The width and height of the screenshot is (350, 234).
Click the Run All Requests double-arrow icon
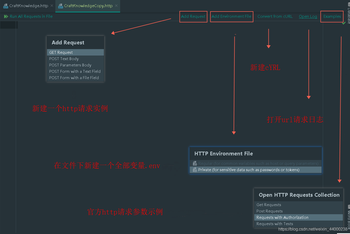click(x=6, y=16)
